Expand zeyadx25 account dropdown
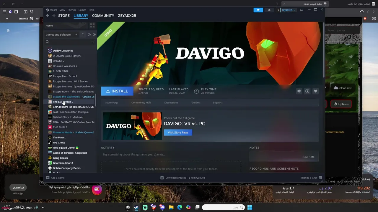This screenshot has height=212, width=378. tap(288, 10)
